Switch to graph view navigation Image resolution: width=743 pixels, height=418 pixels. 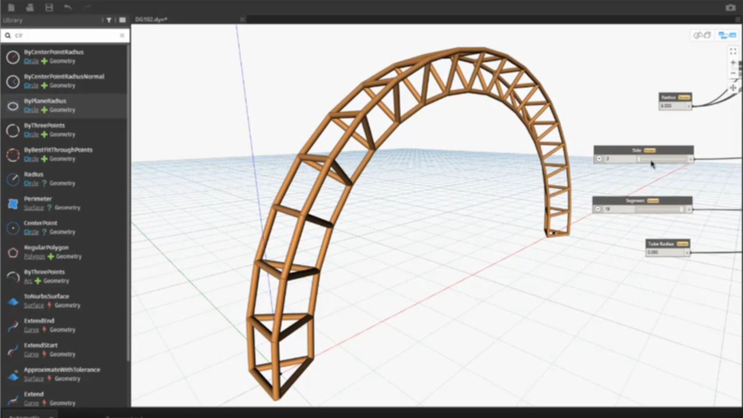[x=727, y=36]
